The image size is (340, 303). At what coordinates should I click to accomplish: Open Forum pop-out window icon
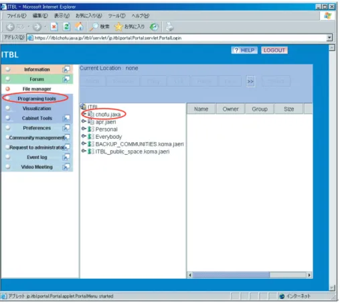point(66,79)
